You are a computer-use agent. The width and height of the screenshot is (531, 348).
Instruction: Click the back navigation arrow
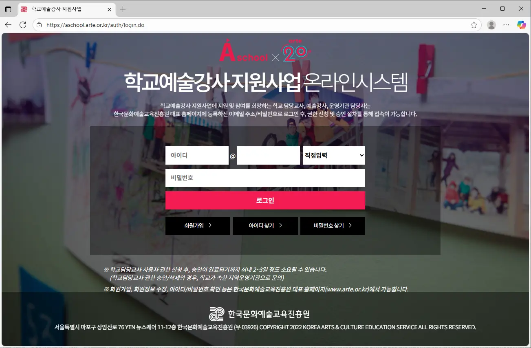pos(9,24)
